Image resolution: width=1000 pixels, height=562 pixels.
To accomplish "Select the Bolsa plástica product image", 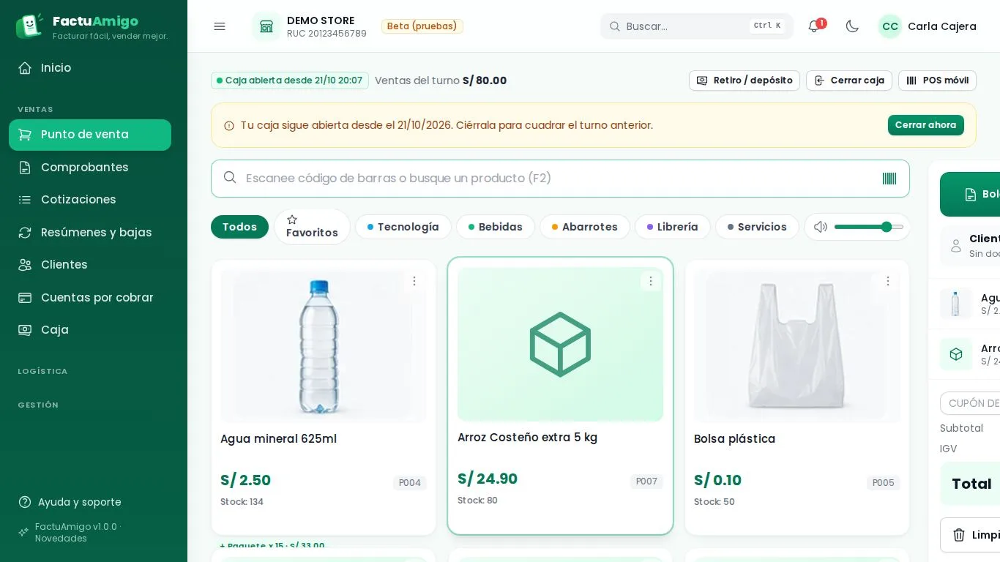I will [797, 346].
